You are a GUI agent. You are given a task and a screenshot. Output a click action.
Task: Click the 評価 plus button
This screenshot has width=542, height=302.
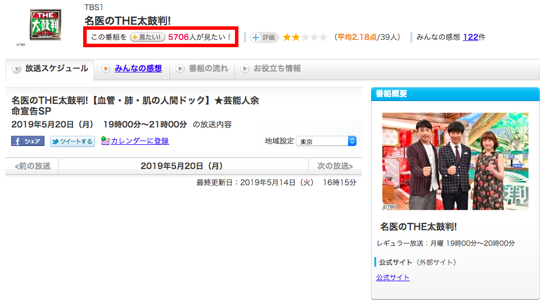[x=264, y=37]
